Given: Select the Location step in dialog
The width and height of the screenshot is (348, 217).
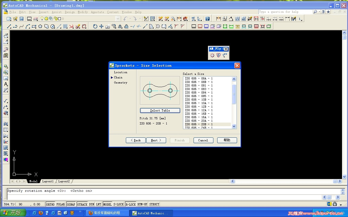Looking at the screenshot, I should (121, 72).
